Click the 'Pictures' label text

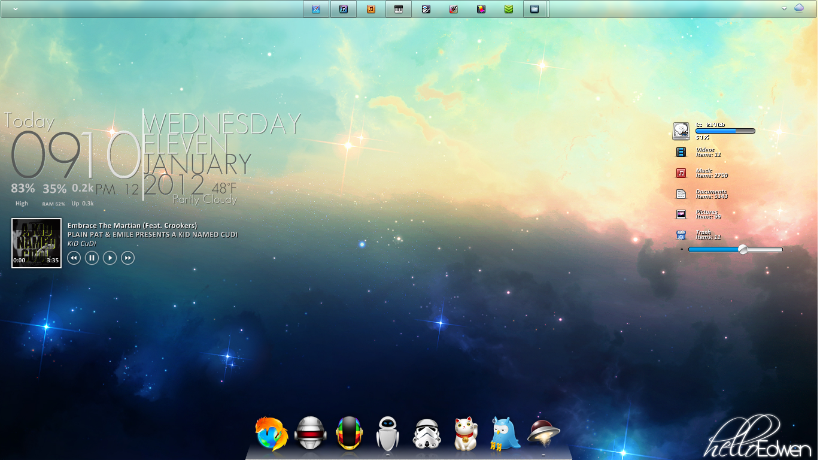pos(707,212)
